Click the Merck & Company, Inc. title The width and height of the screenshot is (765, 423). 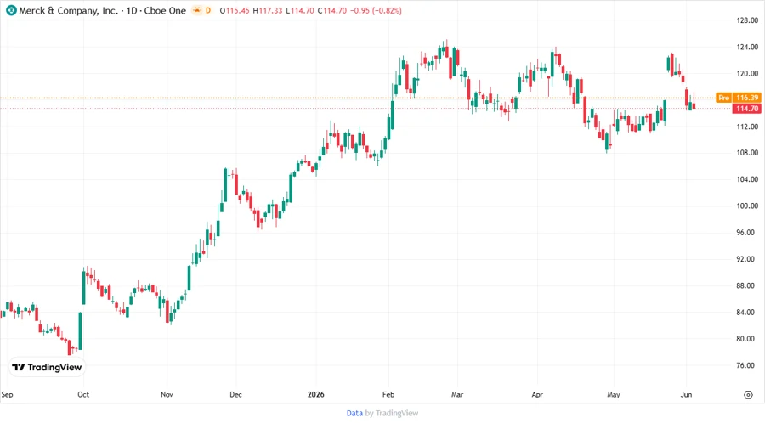pyautogui.click(x=68, y=11)
